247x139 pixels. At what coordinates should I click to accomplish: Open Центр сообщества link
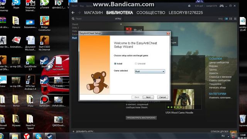tap(219, 63)
